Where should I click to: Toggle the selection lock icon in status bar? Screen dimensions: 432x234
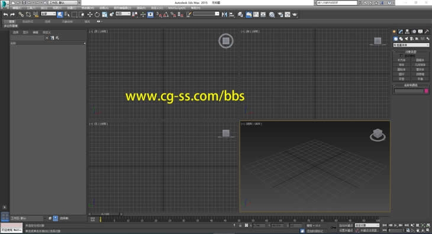(x=240, y=226)
